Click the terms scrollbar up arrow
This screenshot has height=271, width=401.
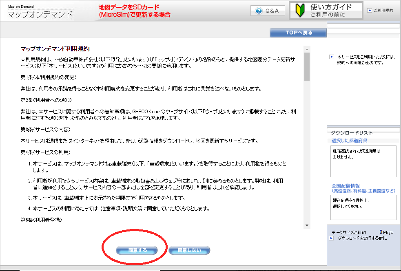[x=307, y=49]
